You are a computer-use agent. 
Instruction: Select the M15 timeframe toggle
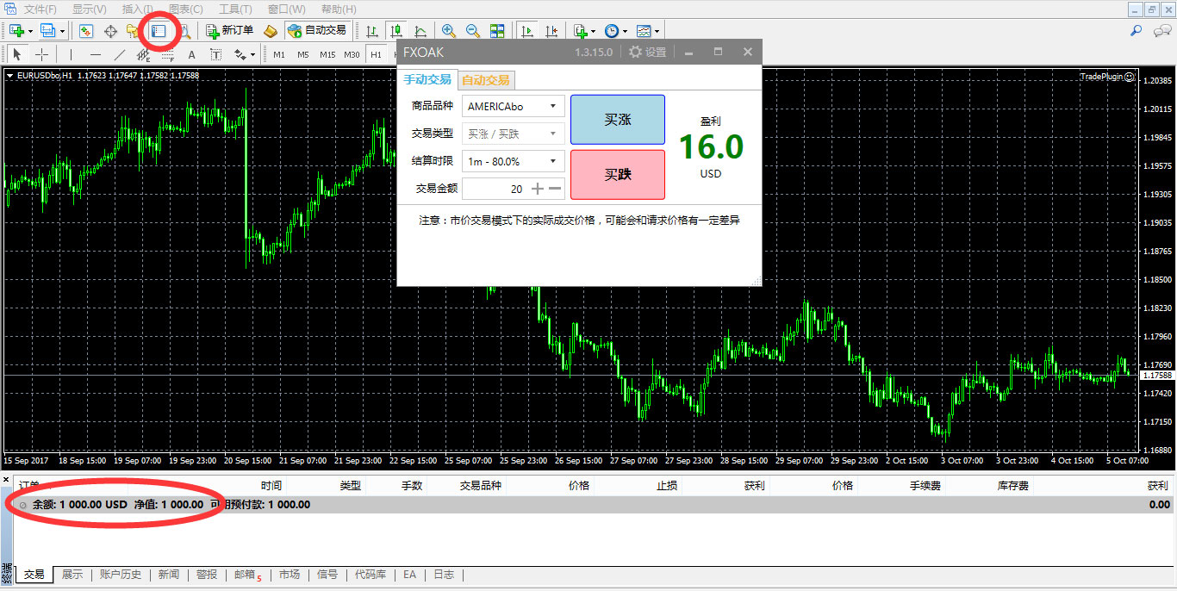[327, 54]
